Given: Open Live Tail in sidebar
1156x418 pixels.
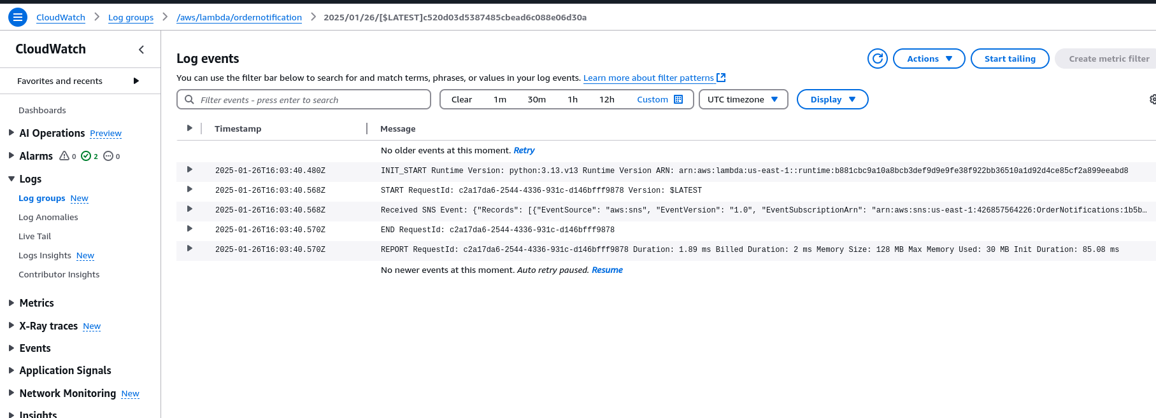Looking at the screenshot, I should click(x=34, y=236).
